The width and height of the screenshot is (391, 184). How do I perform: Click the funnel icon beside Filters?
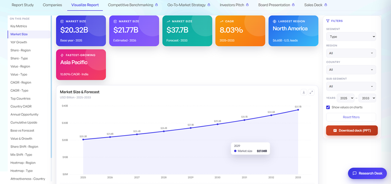click(328, 21)
